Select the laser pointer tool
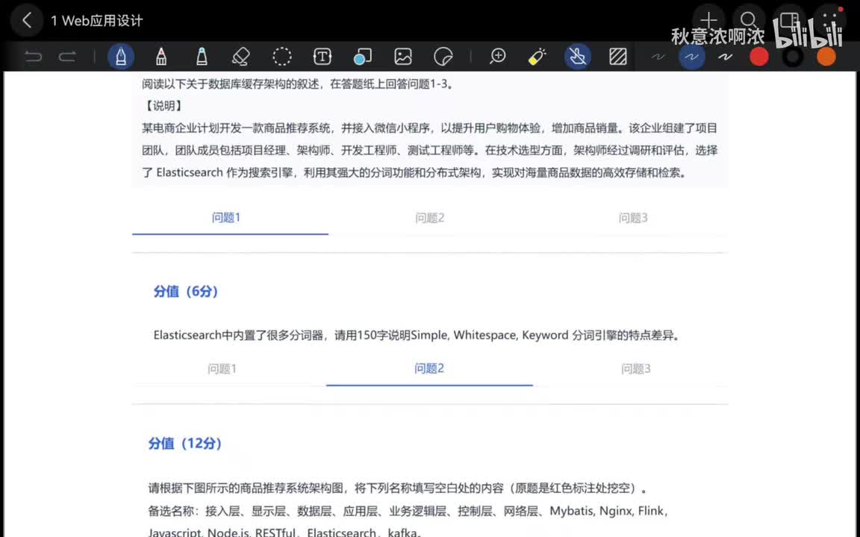The width and height of the screenshot is (860, 537). click(x=537, y=57)
